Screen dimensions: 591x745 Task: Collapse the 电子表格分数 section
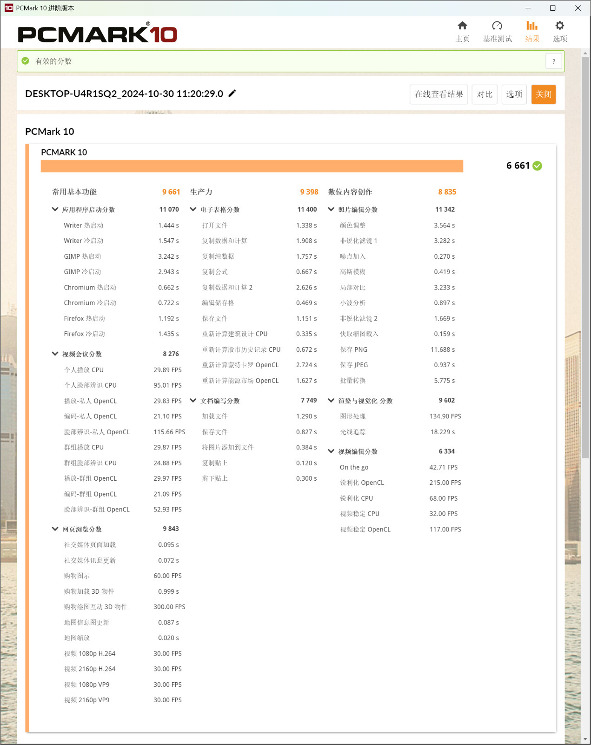tap(193, 209)
